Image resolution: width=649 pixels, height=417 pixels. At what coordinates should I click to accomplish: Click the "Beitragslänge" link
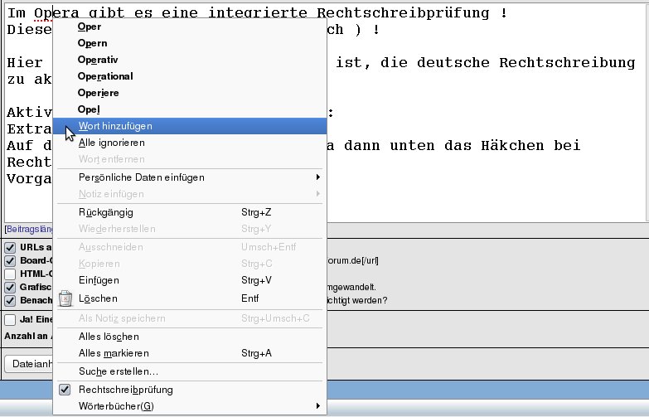30,229
